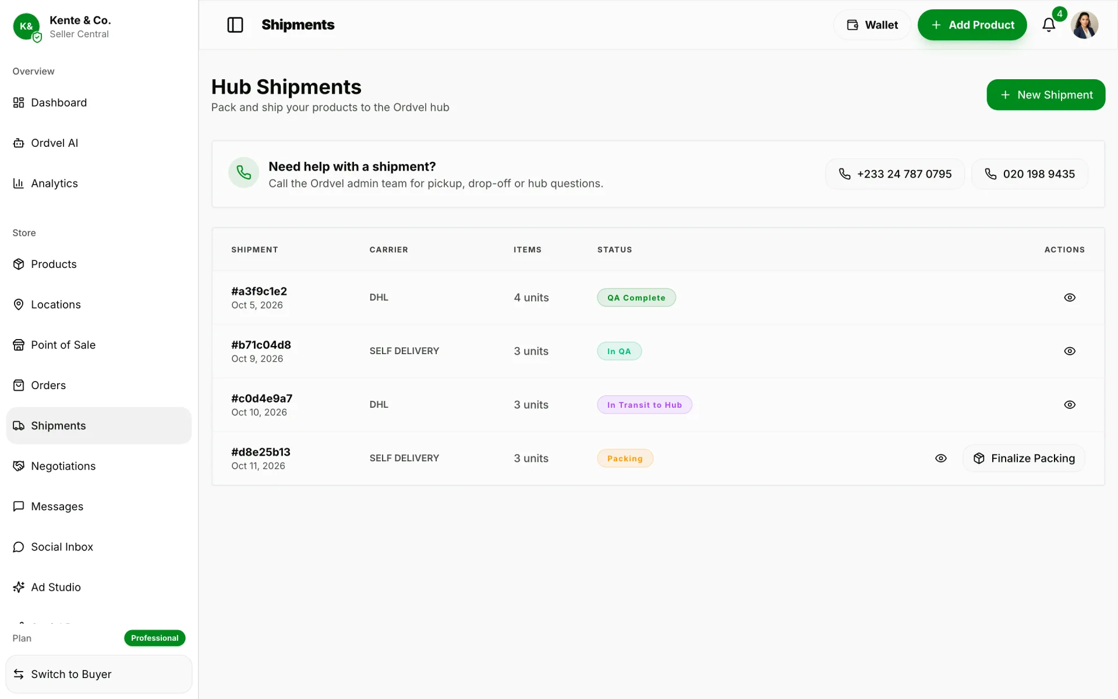Click the STATUS column header
The image size is (1118, 699).
tap(614, 250)
